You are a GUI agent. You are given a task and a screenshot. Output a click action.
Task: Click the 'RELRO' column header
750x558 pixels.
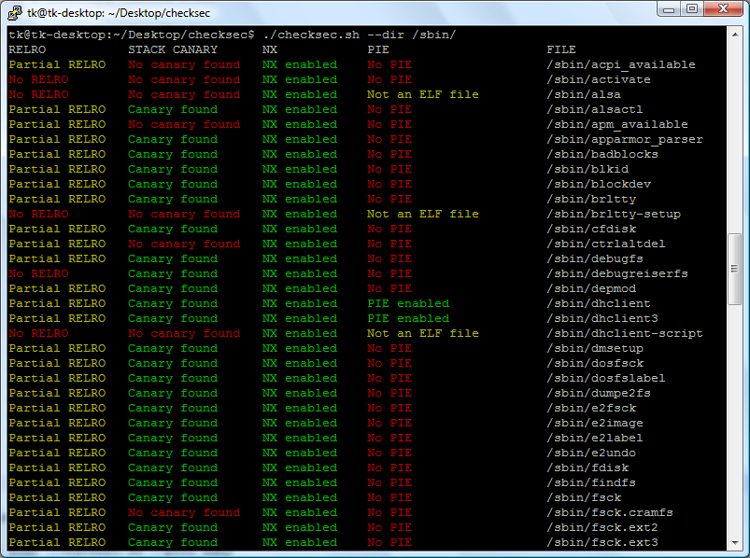(x=27, y=49)
